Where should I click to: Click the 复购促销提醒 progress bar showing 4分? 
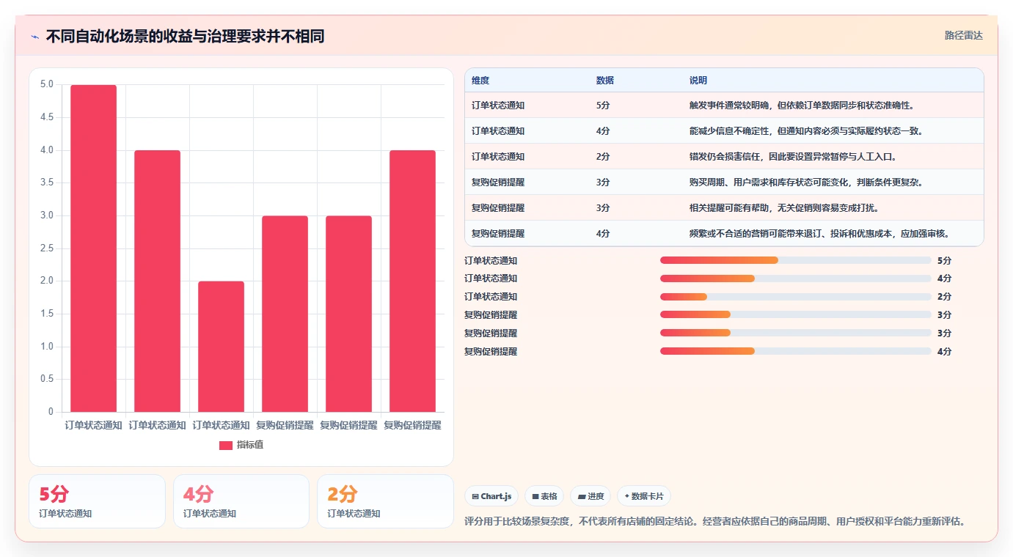(x=796, y=351)
